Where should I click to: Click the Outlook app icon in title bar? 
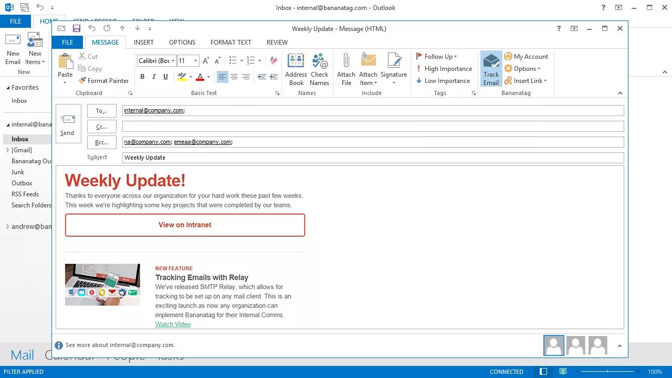[x=9, y=7]
